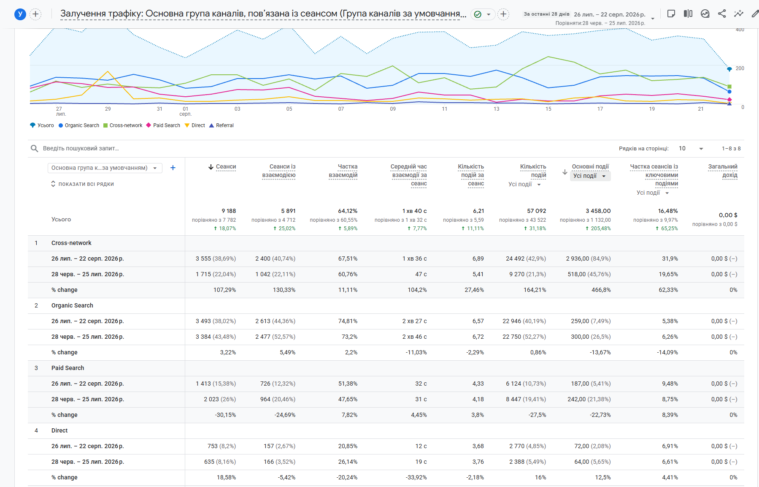Open the date range dropdown
The image size is (759, 487).
(x=653, y=19)
